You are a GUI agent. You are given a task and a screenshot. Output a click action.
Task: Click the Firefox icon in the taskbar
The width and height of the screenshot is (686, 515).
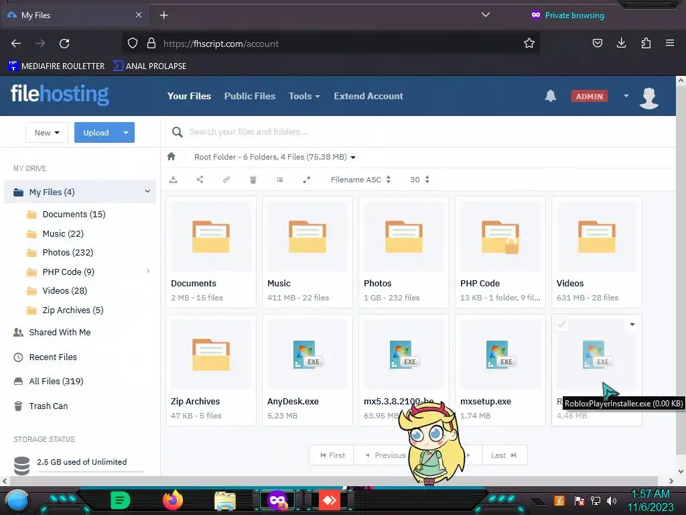click(x=173, y=500)
